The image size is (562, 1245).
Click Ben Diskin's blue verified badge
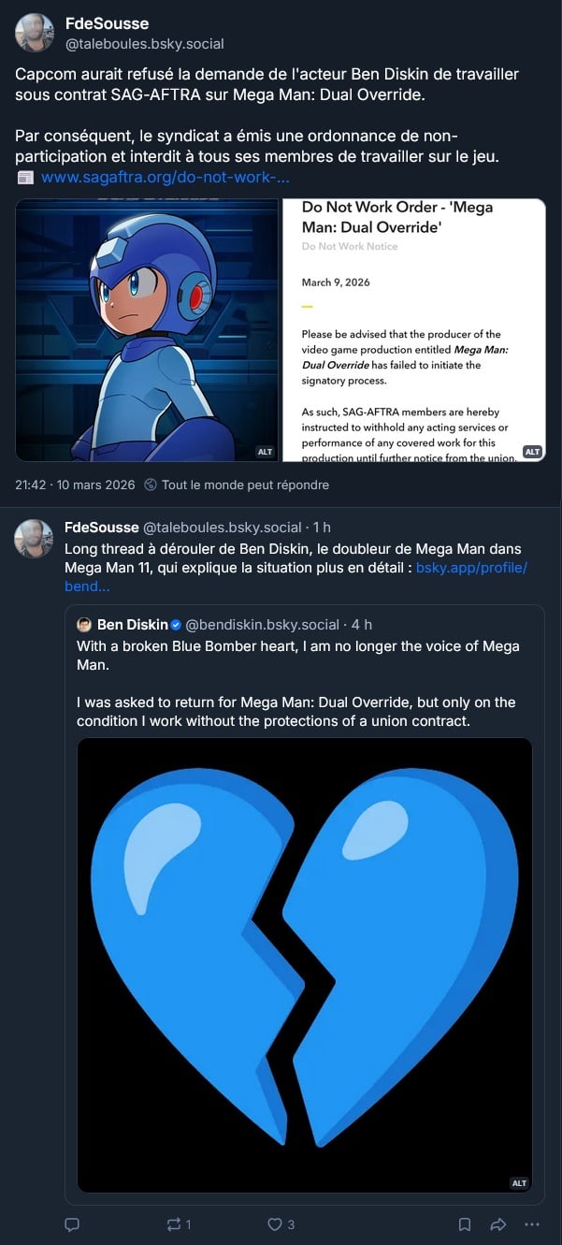[176, 624]
